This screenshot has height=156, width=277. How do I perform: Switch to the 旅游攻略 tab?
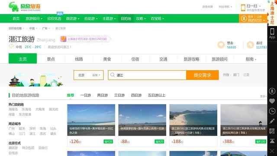point(191,59)
